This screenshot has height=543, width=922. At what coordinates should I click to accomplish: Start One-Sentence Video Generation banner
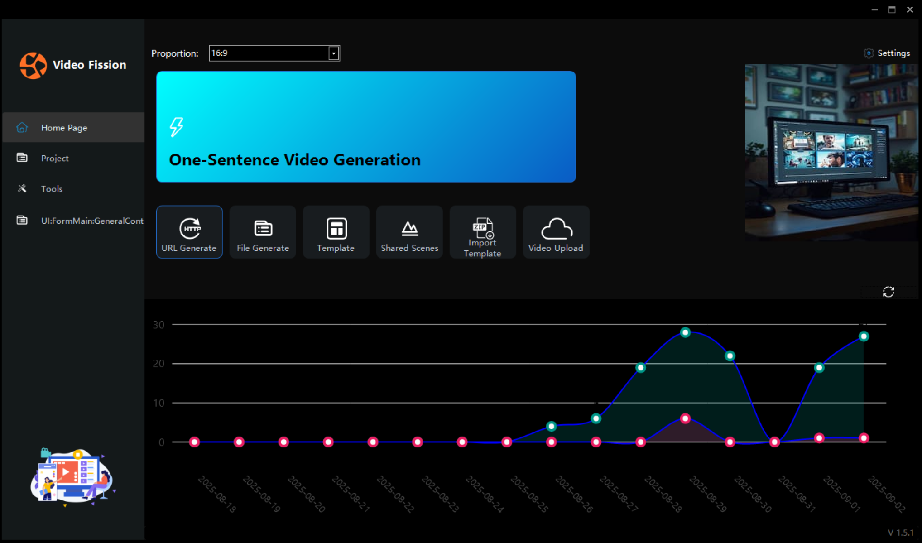[x=366, y=127]
